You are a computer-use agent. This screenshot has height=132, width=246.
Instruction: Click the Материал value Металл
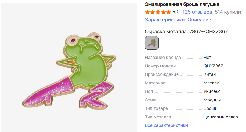click(211, 83)
